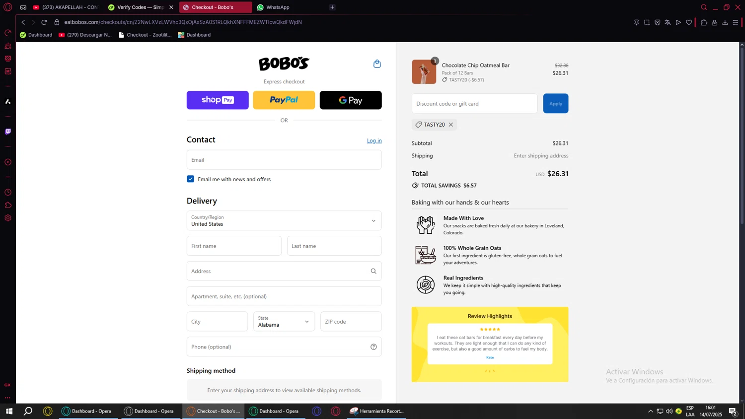Take a snapshot with the selection icon

tap(647, 22)
